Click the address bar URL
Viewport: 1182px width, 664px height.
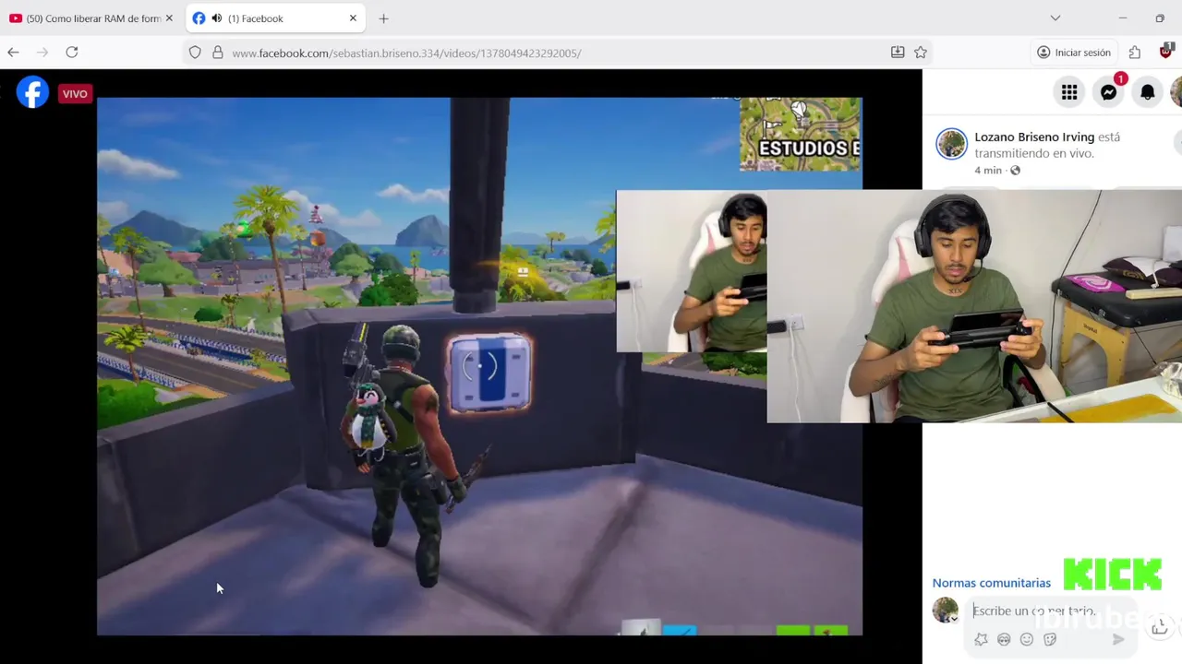tap(406, 53)
